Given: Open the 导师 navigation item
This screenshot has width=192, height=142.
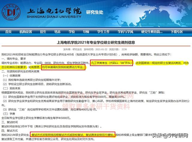Looking at the screenshot, I should click(x=86, y=32).
